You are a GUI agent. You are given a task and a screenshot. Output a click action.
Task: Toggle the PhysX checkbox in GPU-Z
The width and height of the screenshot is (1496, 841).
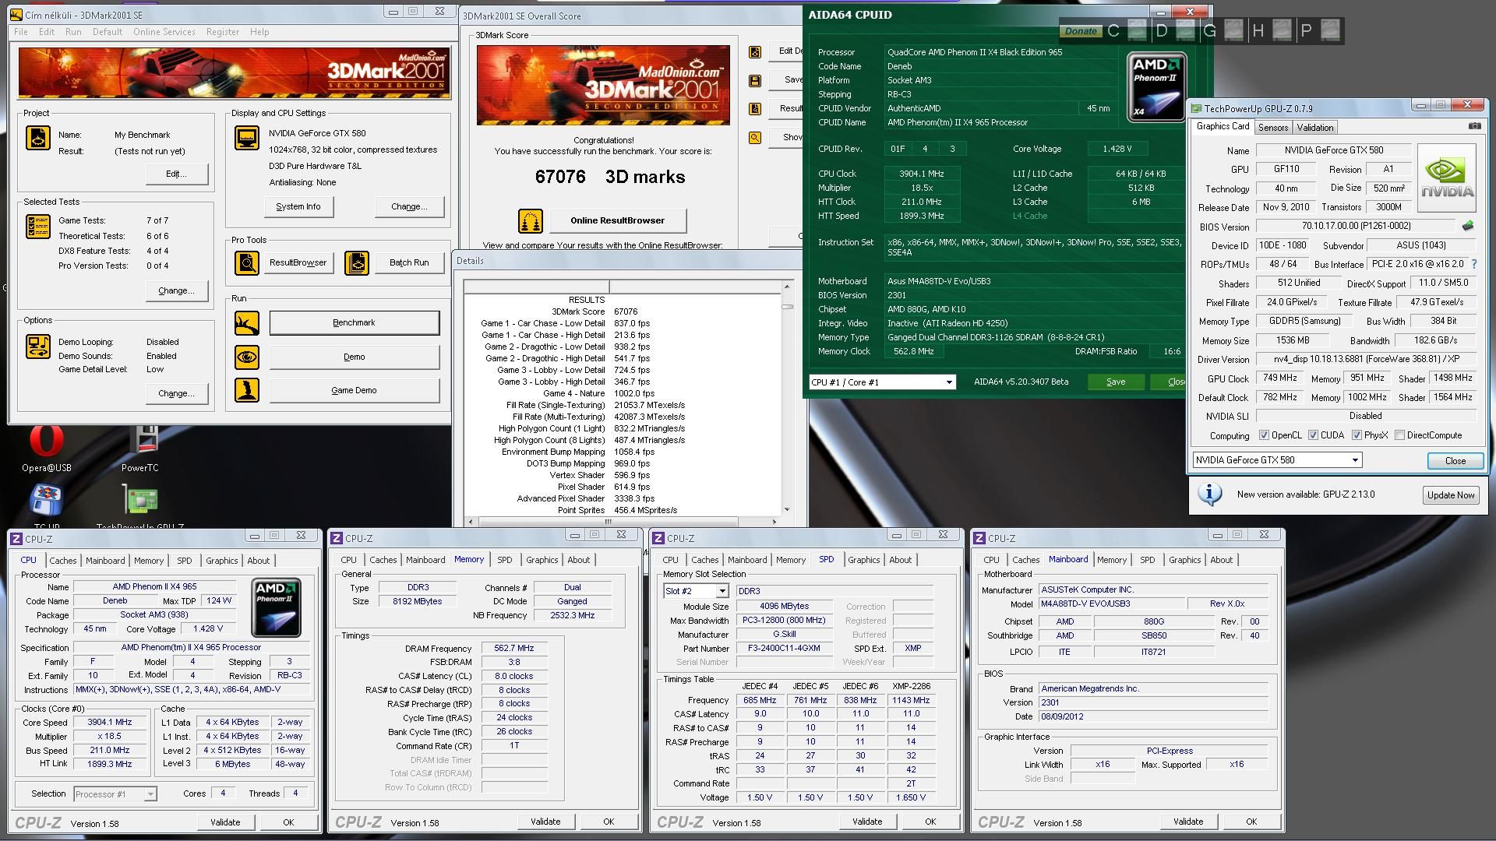(1357, 435)
